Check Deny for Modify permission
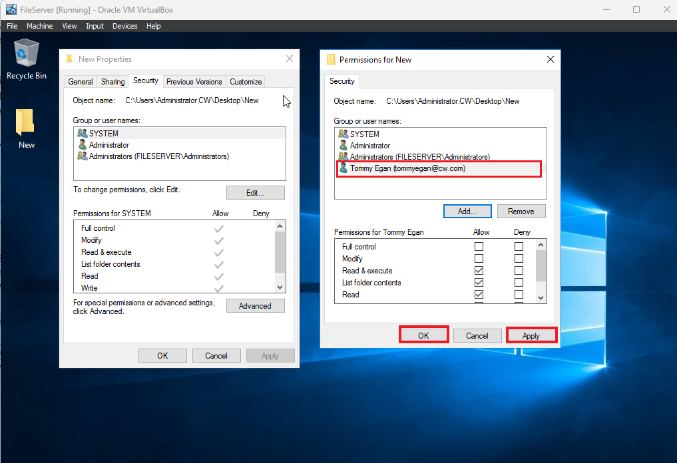 coord(519,259)
